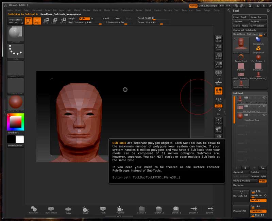The height and width of the screenshot is (221, 272).
Task: Toggle the Rgb painting mode
Action: 84,19
